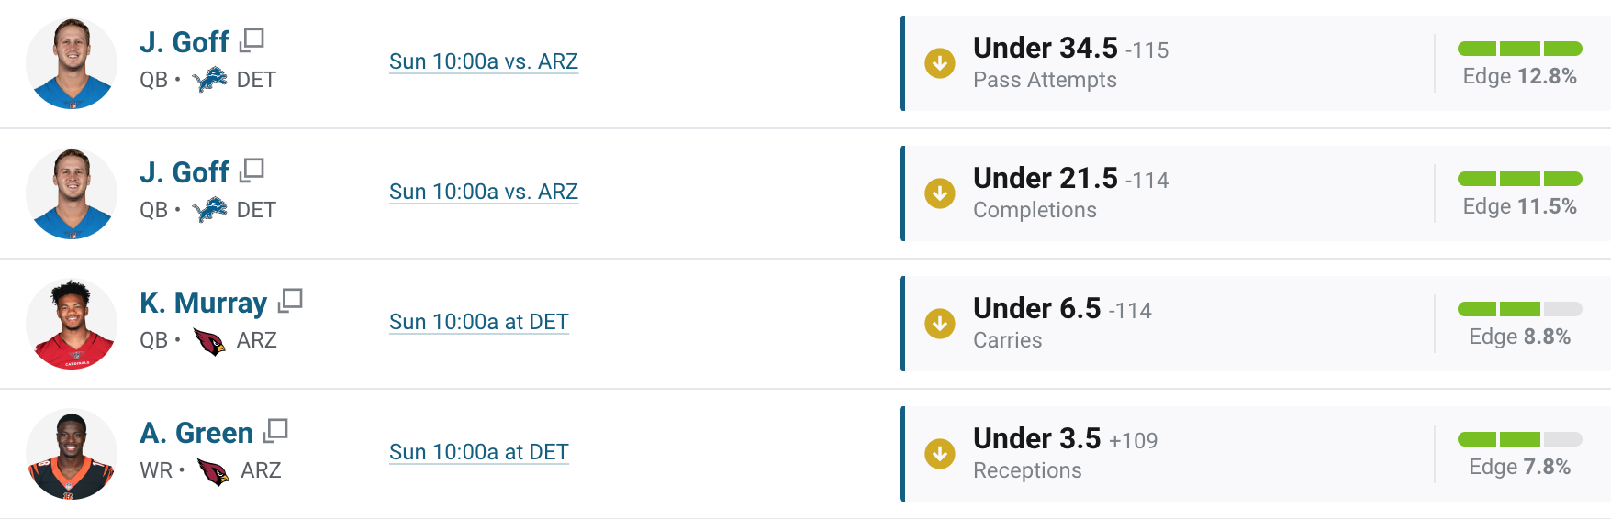Click yellow down arrow for Carries
Screen dimensions: 1611x519
(939, 324)
